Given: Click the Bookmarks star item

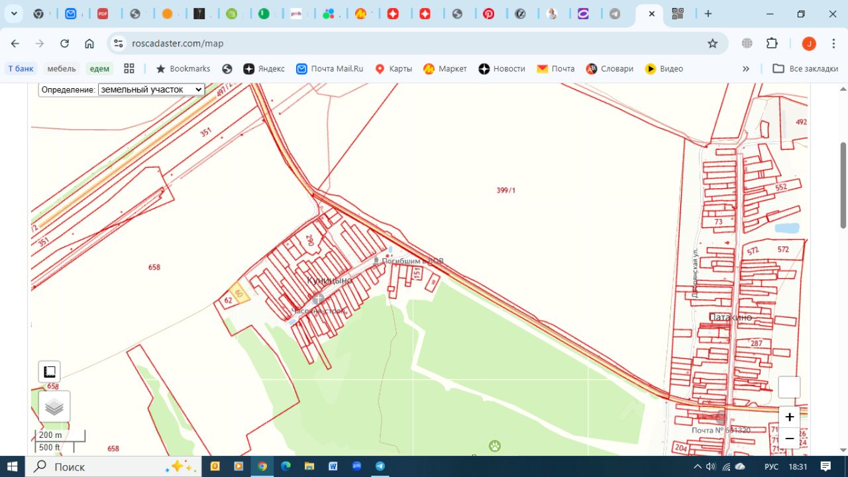Looking at the screenshot, I should pos(183,68).
